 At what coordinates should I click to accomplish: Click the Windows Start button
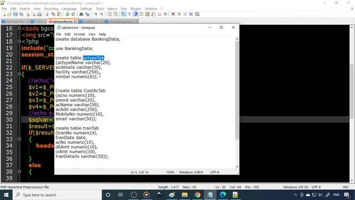(x=6, y=195)
